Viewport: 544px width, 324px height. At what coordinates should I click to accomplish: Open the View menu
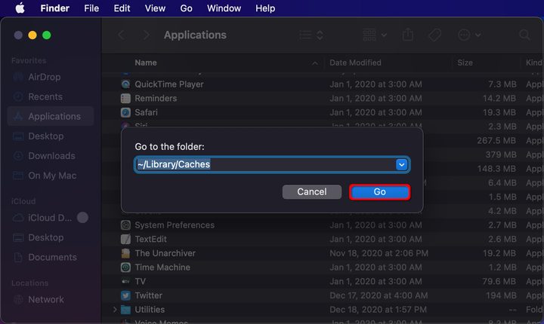pos(155,8)
